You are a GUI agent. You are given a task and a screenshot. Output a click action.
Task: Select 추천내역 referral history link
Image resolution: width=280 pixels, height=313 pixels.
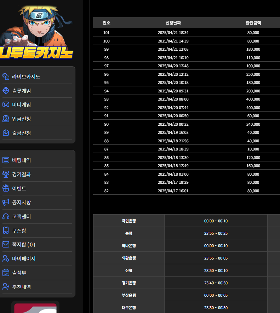21,287
